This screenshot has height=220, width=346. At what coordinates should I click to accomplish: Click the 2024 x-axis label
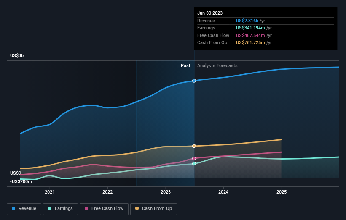pyautogui.click(x=223, y=192)
